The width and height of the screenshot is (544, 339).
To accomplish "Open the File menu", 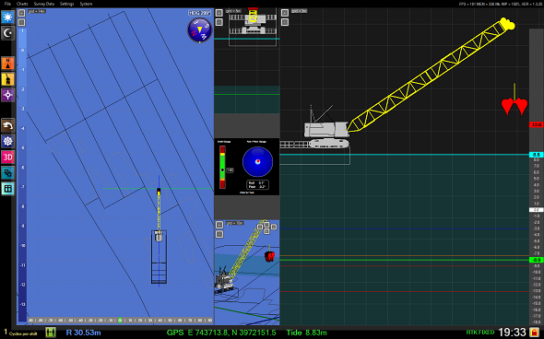I will tap(7, 4).
